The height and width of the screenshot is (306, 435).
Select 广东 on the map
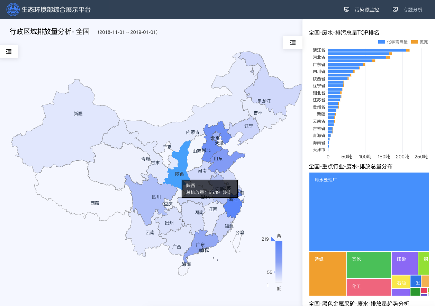coord(200,245)
